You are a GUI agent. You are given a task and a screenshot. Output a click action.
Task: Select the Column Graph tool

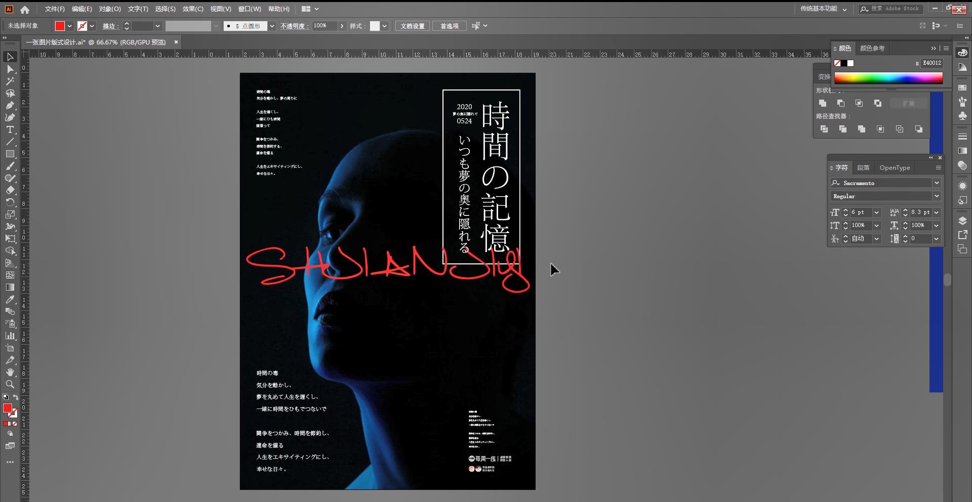tap(10, 336)
